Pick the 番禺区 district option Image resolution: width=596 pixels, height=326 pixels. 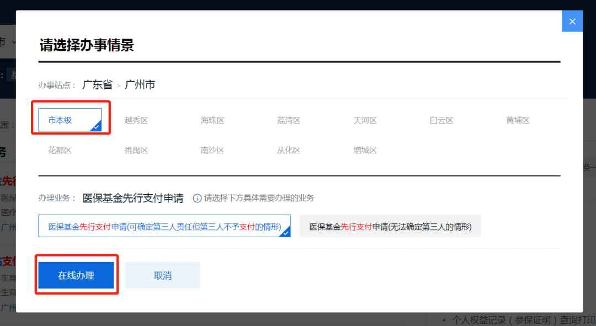coord(136,150)
